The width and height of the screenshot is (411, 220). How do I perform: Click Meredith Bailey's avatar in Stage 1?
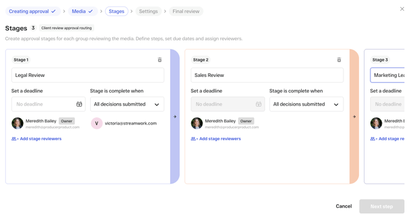(17, 123)
